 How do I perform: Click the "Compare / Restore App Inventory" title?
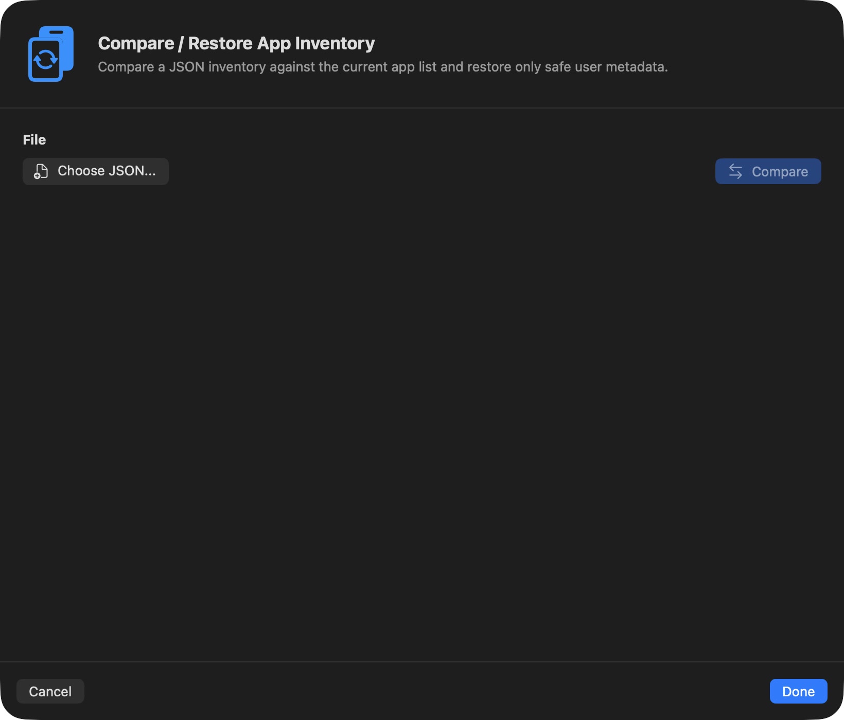[x=236, y=43]
